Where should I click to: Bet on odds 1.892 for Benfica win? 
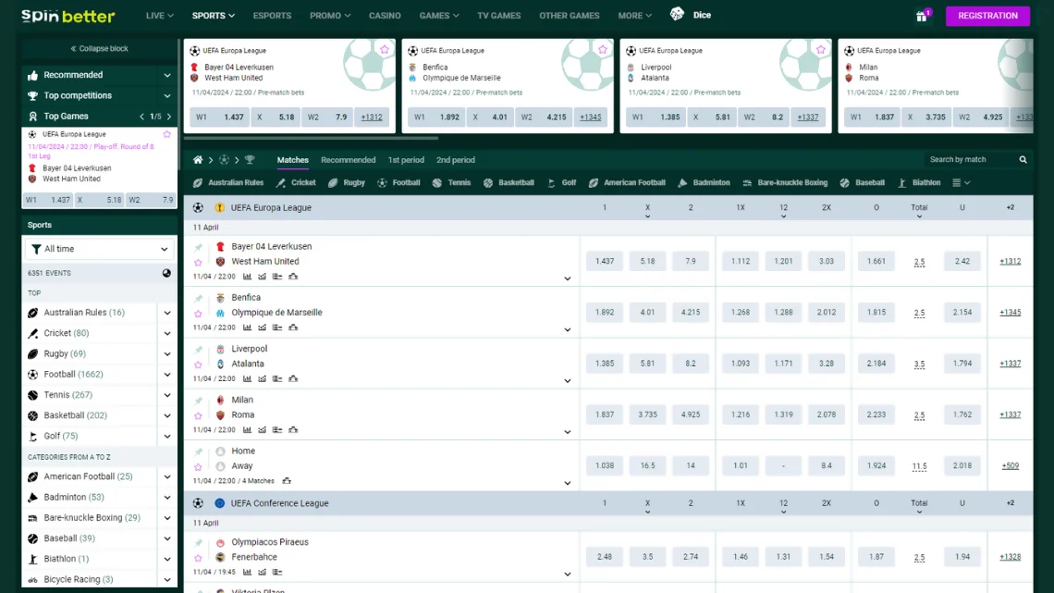click(x=605, y=312)
